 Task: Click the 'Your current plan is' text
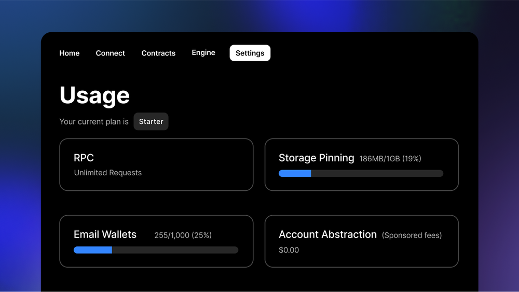[x=94, y=121]
